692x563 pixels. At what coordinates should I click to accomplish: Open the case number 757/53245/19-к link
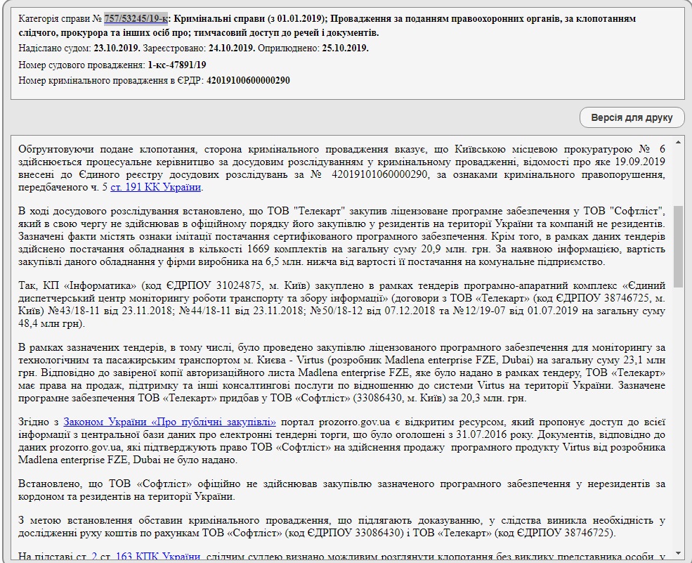136,19
